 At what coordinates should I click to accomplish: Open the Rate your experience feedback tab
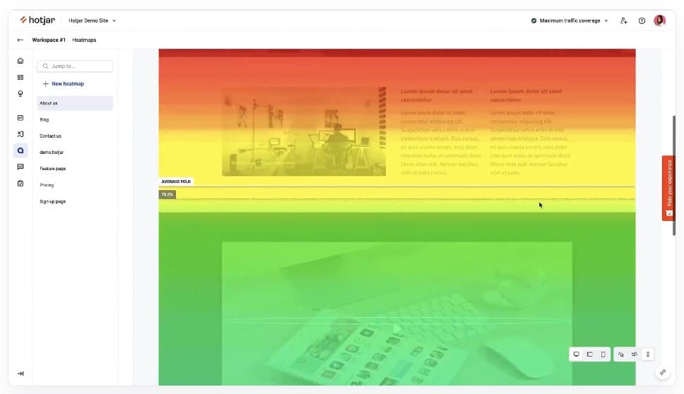point(668,188)
